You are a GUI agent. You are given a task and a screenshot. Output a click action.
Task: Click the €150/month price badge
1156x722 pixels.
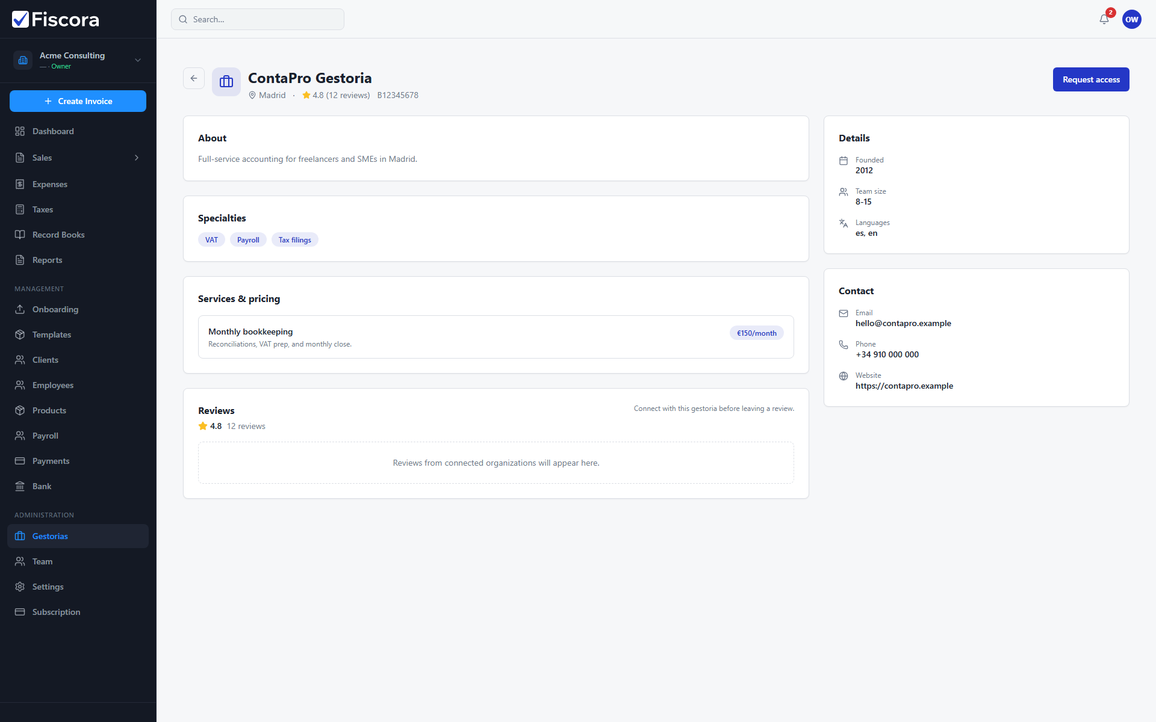click(757, 333)
